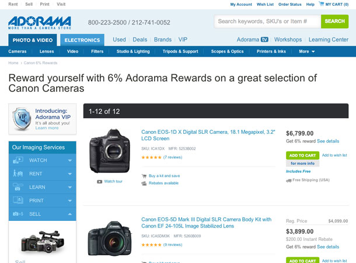Viewport: 356px width, 263px height.
Task: Collapse the SELL services section
Action: (x=70, y=214)
